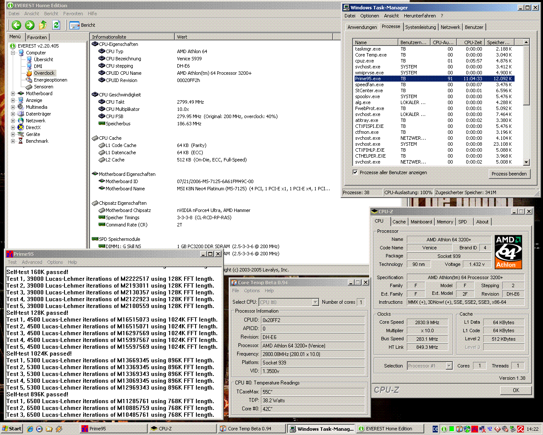Open Energieoptionen in the Computer tree
The image size is (543, 435).
[50, 80]
